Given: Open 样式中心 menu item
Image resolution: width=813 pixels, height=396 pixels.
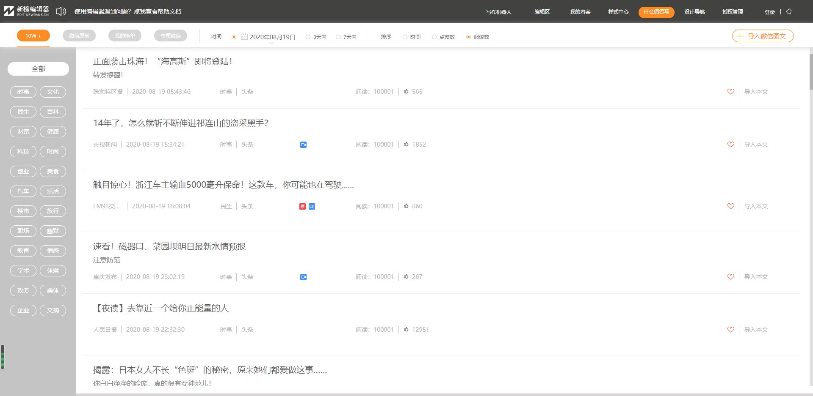Looking at the screenshot, I should (x=618, y=12).
